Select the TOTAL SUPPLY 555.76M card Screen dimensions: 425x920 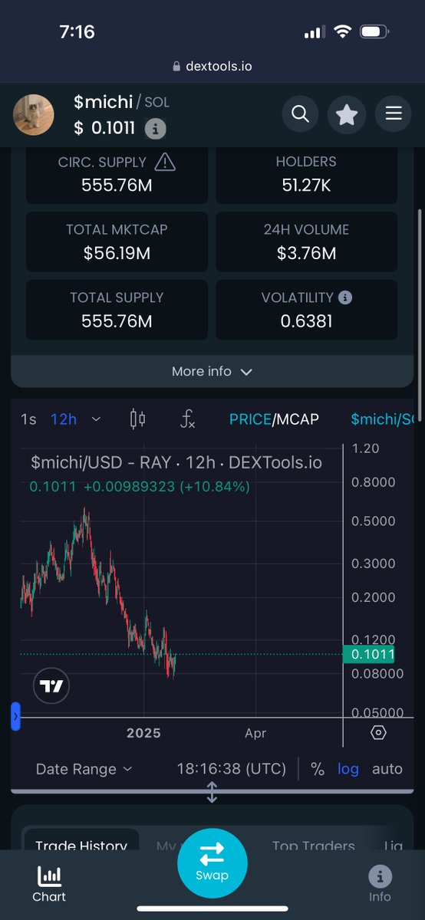117,309
